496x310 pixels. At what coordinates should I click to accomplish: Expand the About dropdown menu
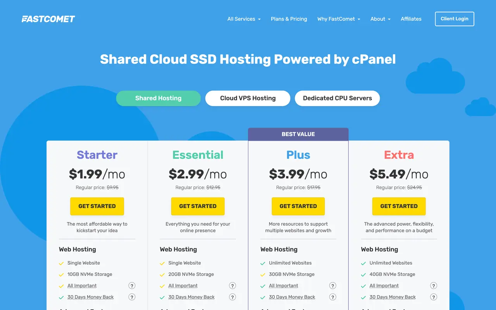tap(380, 19)
